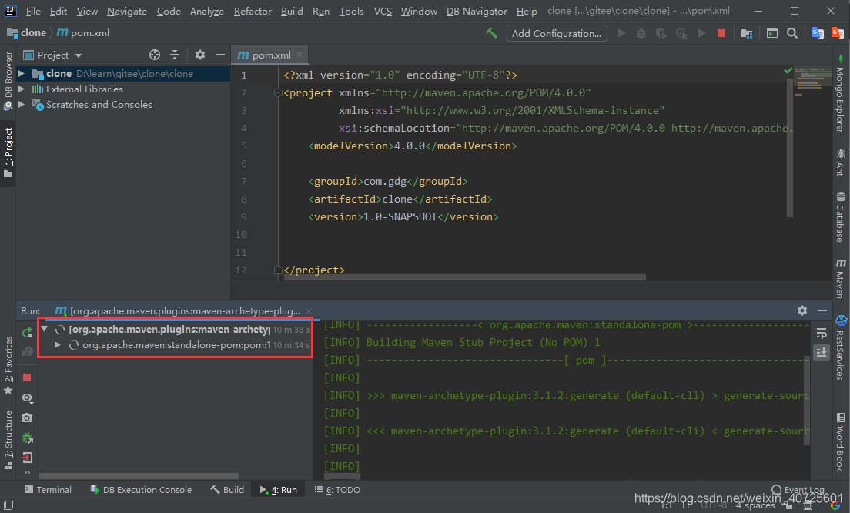The width and height of the screenshot is (850, 513).
Task: Click pom.xml in the breadcrumb bar
Action: click(83, 33)
